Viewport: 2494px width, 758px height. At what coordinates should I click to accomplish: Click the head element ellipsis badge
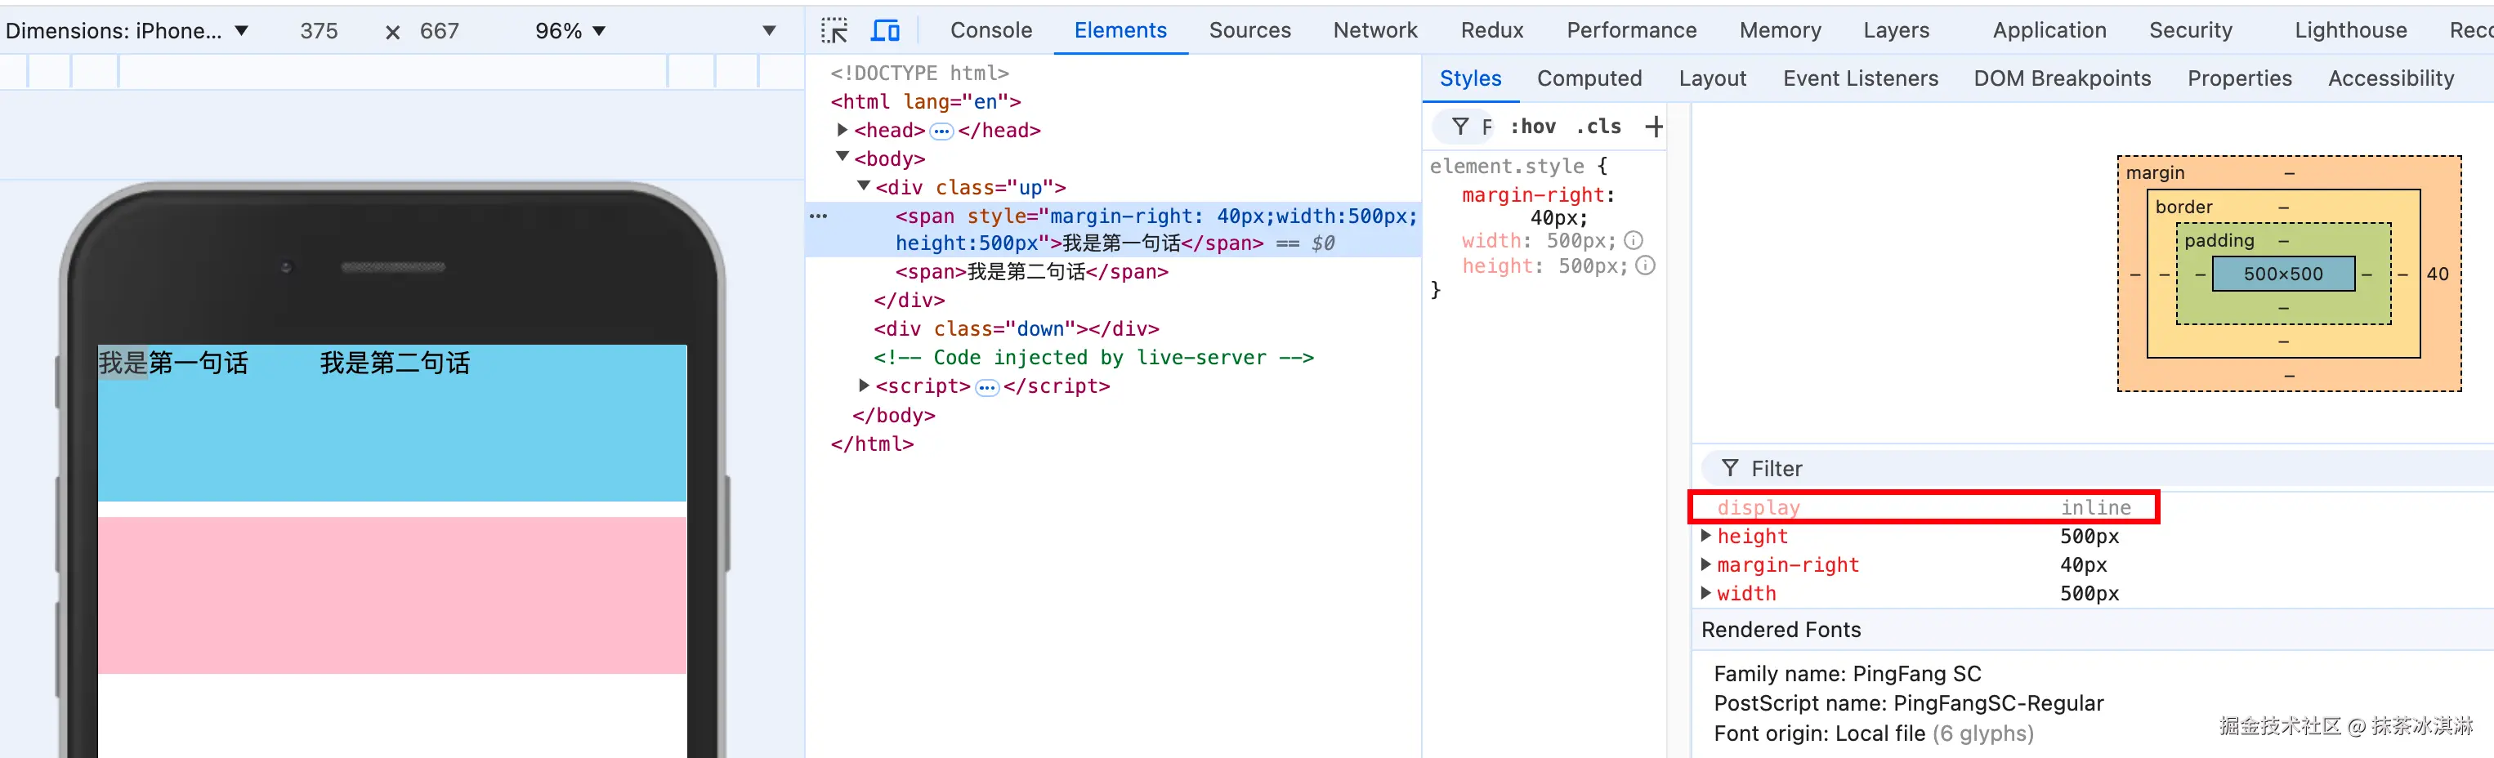pyautogui.click(x=941, y=131)
